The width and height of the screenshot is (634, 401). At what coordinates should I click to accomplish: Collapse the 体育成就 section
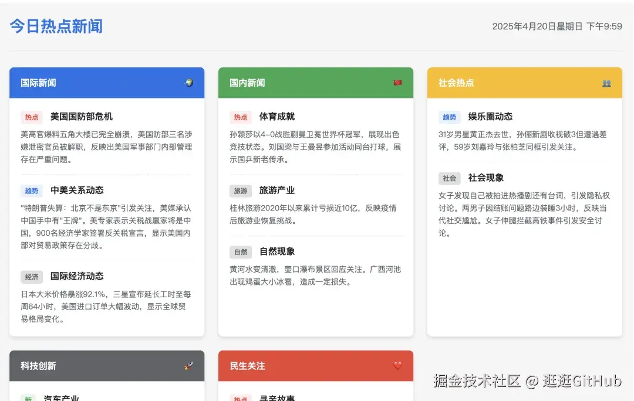277,117
